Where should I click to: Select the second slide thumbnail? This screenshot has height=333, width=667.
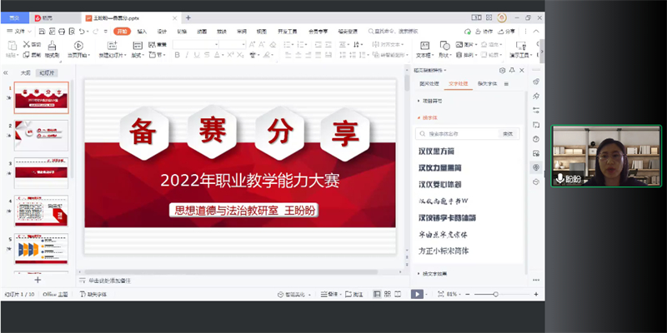point(42,133)
